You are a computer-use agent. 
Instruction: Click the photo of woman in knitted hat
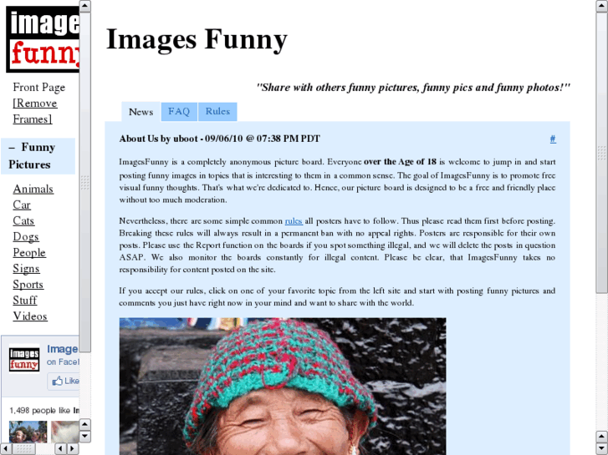[x=283, y=386]
